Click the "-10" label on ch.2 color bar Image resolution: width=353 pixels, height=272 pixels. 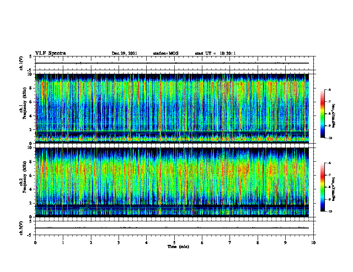pos(329,212)
